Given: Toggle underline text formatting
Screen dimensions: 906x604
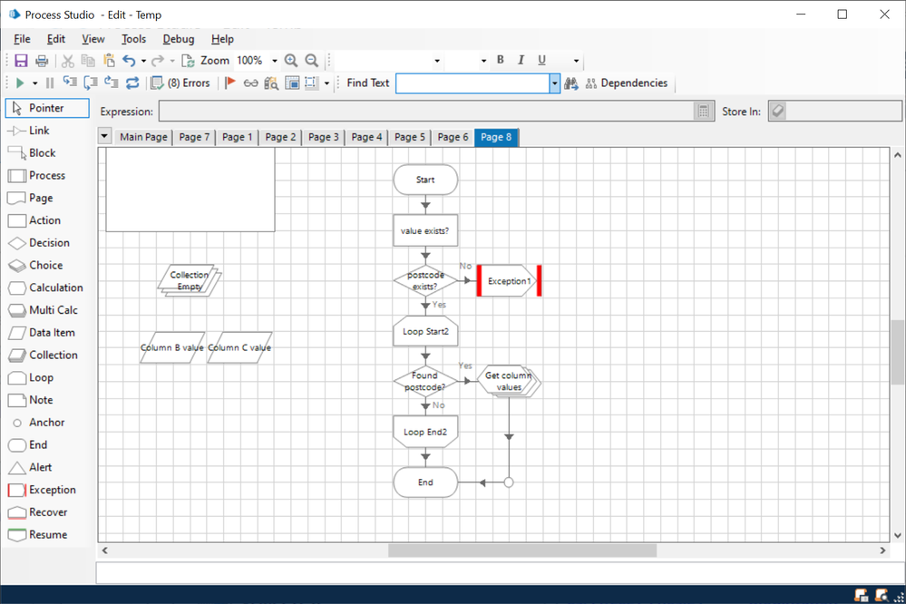Looking at the screenshot, I should click(x=541, y=61).
